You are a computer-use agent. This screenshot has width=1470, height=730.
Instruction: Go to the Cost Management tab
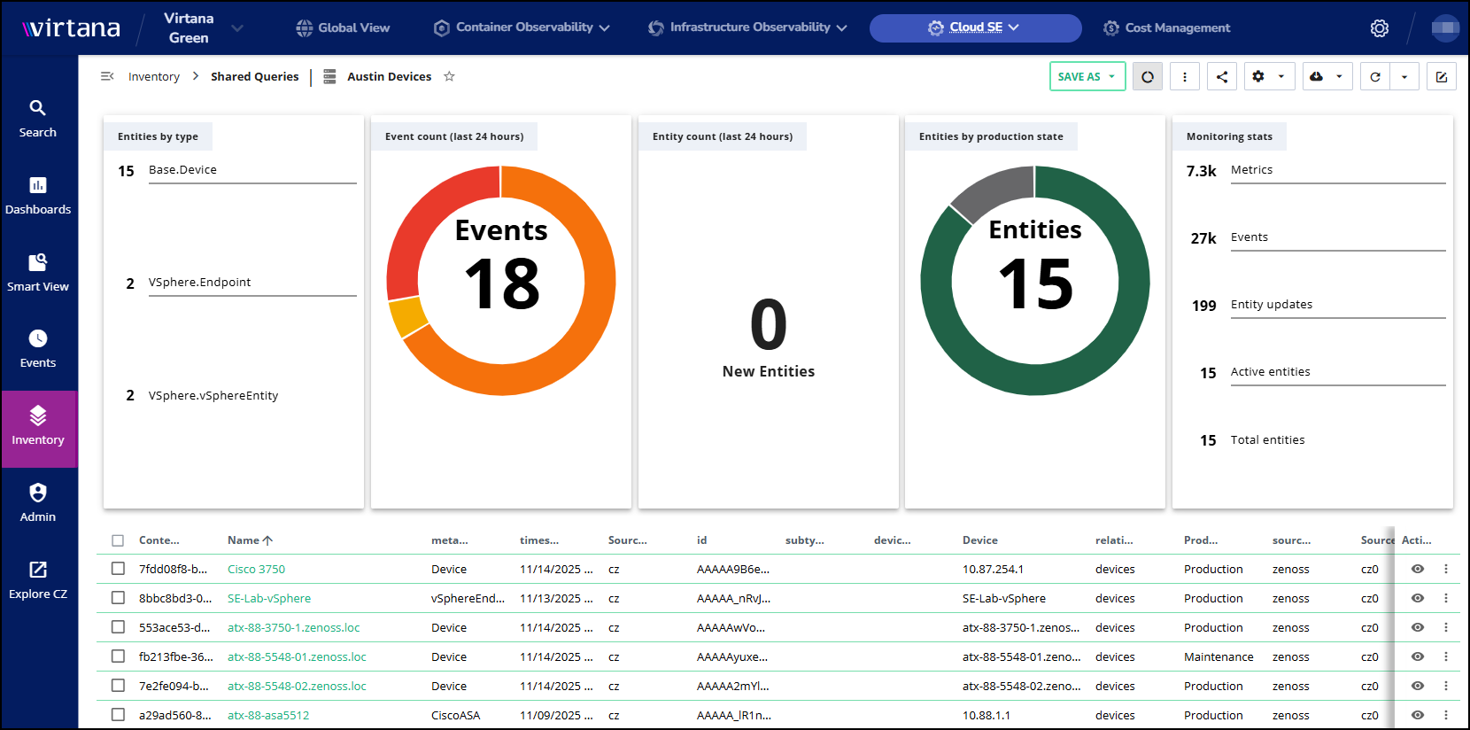pyautogui.click(x=1166, y=28)
